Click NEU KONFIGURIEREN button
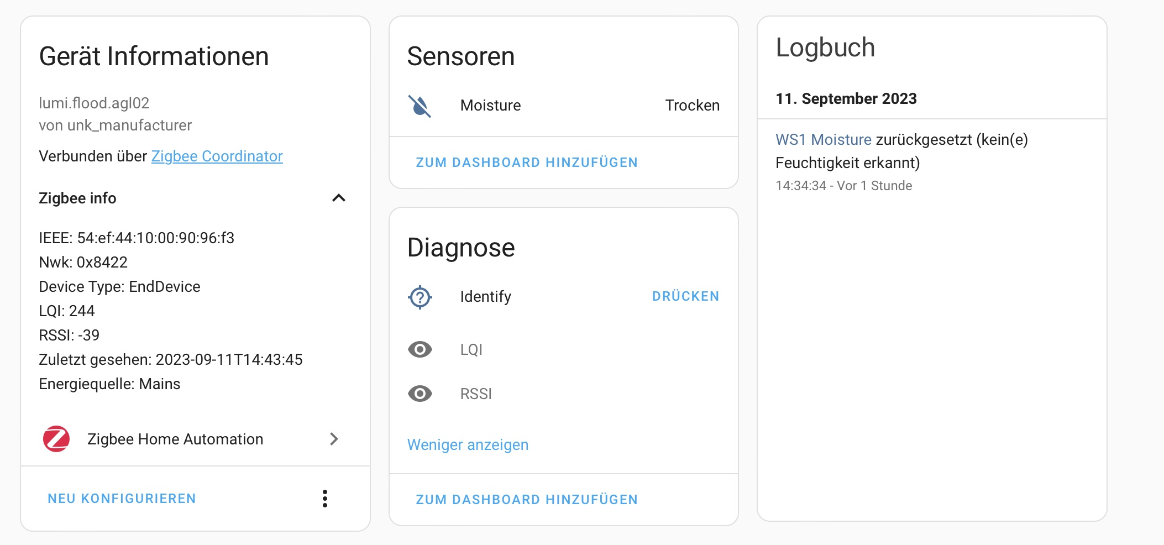Viewport: 1164px width, 545px height. pyautogui.click(x=122, y=499)
